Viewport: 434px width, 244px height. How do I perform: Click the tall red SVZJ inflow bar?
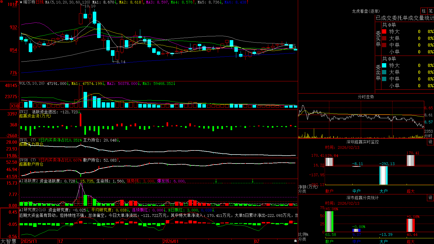[x=81, y=120]
